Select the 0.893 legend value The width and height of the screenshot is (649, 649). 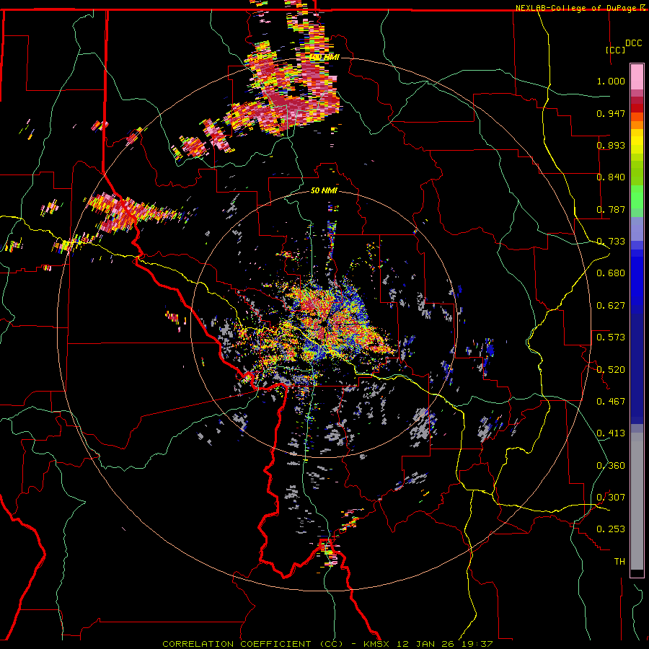click(611, 145)
